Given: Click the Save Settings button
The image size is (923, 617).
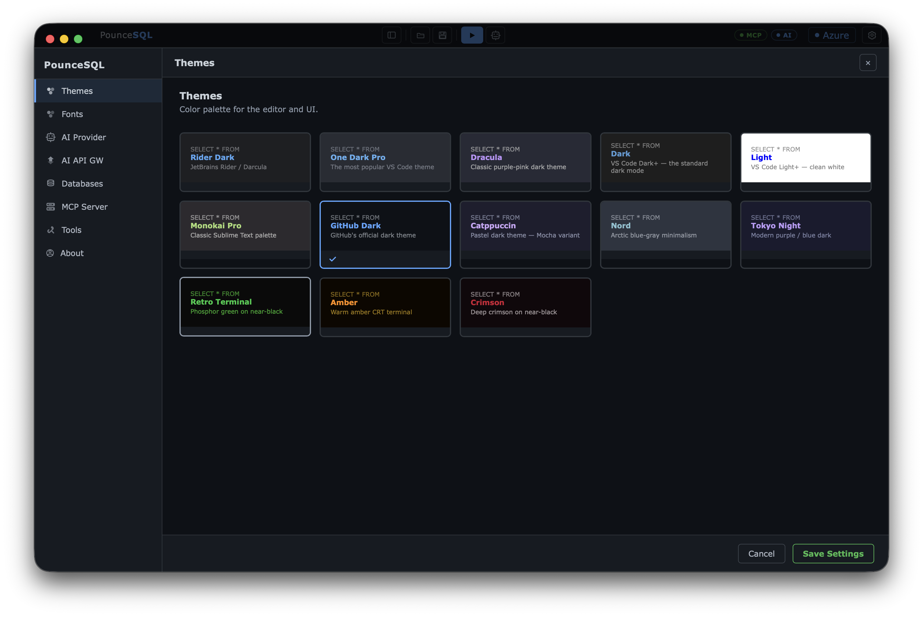Looking at the screenshot, I should coord(833,554).
